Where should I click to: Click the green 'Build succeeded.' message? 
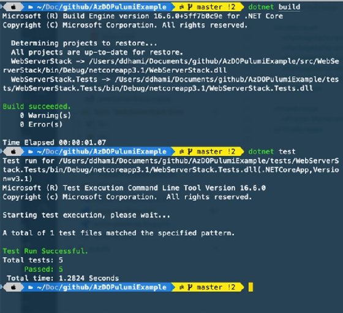point(37,107)
